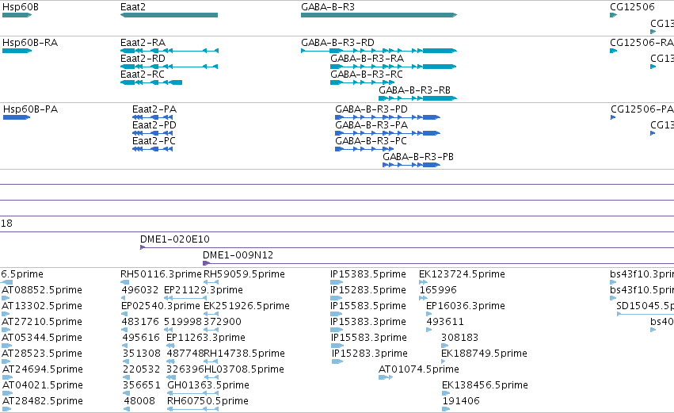Open the EK123724.5prime EST
The image size is (674, 413).
pyautogui.click(x=462, y=274)
